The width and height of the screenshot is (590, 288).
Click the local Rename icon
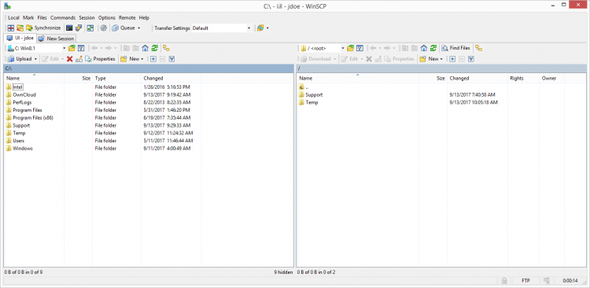point(79,59)
